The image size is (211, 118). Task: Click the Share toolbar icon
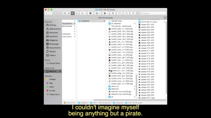[x=133, y=13]
